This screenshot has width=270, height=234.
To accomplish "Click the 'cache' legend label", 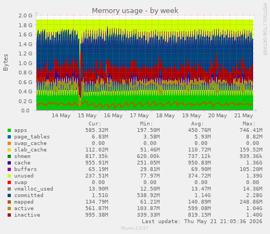I will [x=22, y=163].
